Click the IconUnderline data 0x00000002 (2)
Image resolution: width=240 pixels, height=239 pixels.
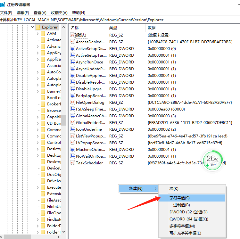[162, 129]
